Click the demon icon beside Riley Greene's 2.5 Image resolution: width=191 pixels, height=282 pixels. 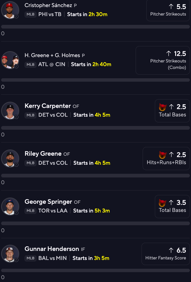[x=162, y=155]
